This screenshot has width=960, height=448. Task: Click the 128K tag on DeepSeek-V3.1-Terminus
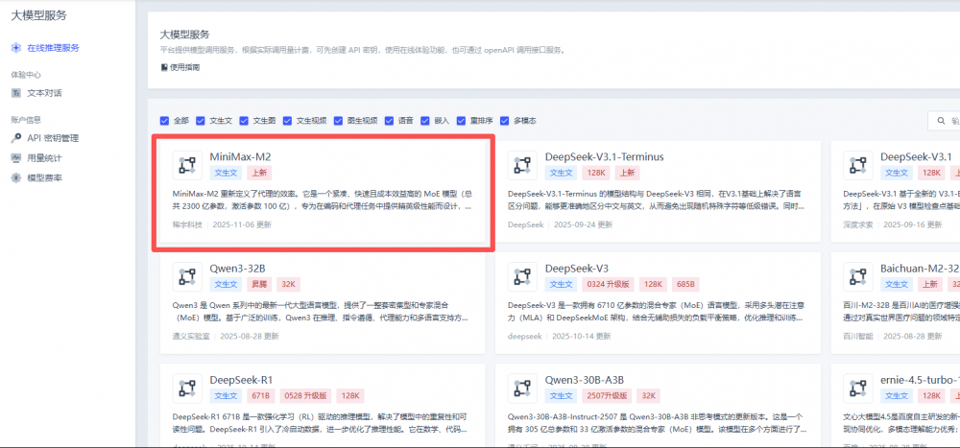click(x=596, y=174)
